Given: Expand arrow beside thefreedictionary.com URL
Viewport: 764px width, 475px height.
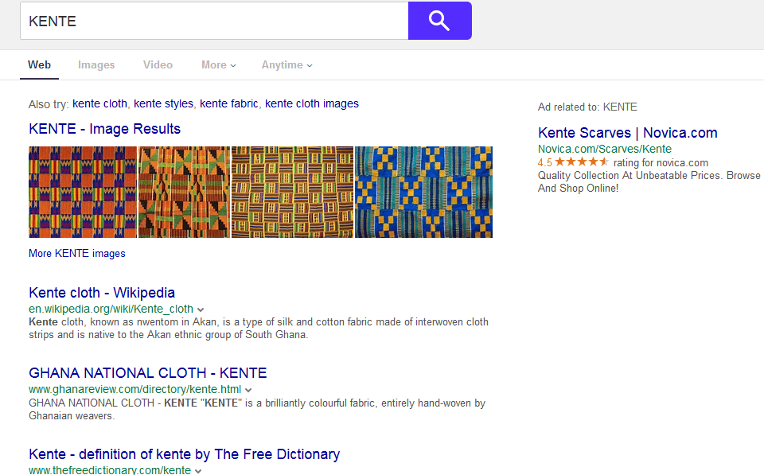Looking at the screenshot, I should coord(198,471).
